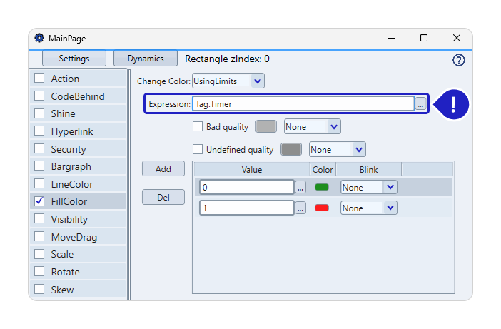Click the ellipsis button beside value 0
This screenshot has height=329, width=501.
click(300, 187)
